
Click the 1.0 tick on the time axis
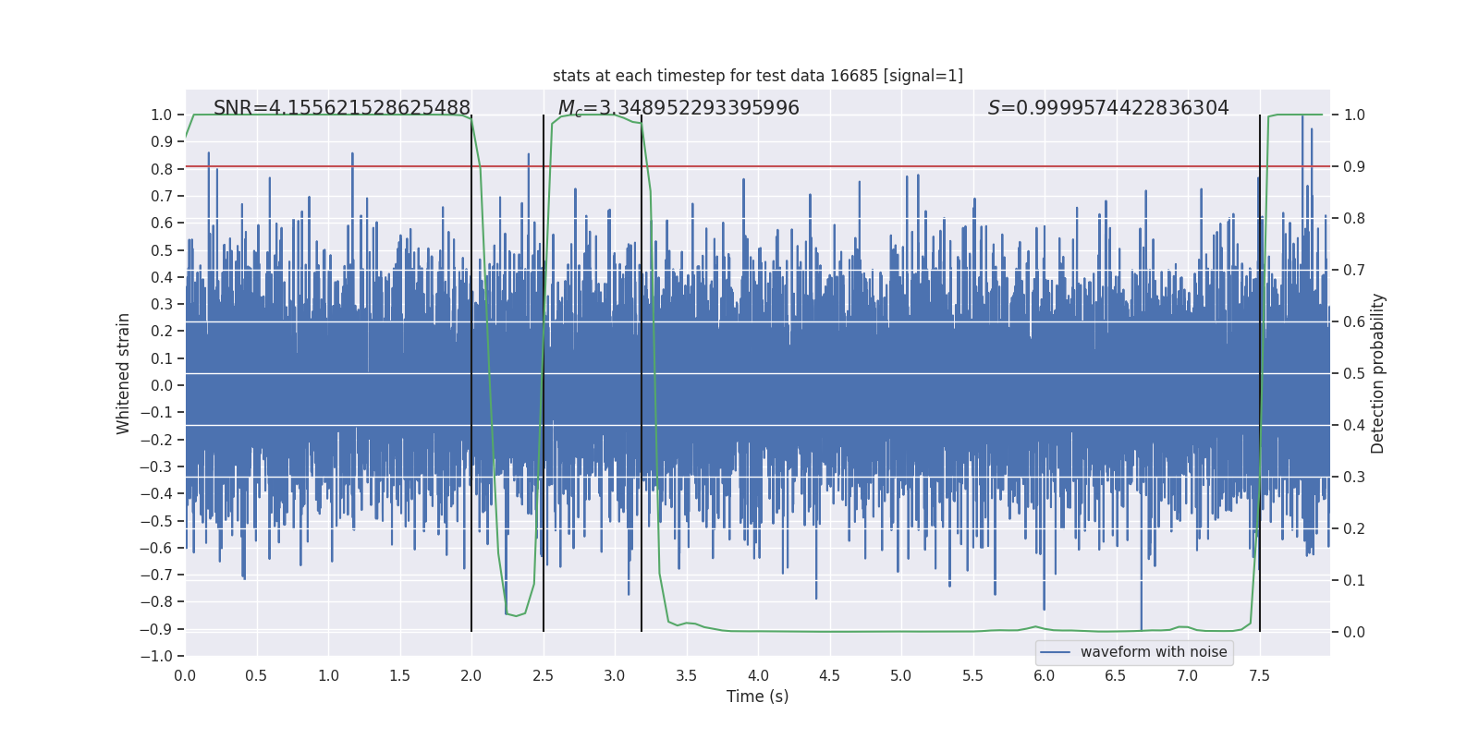(328, 675)
